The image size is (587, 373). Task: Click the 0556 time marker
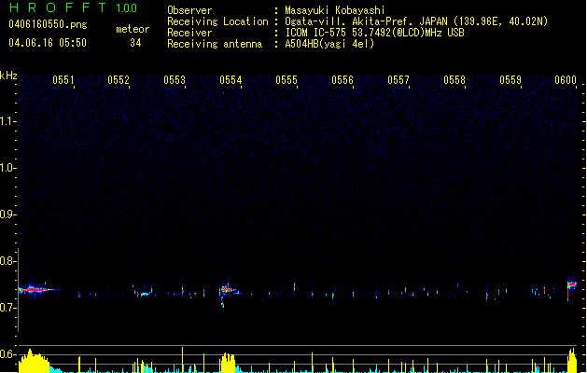[x=342, y=80]
